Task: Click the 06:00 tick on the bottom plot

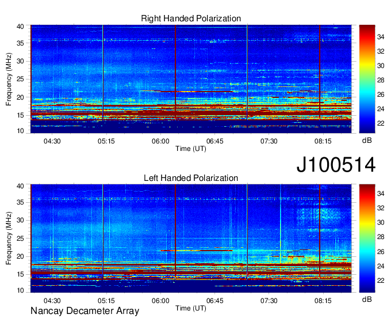Action: tap(160, 301)
